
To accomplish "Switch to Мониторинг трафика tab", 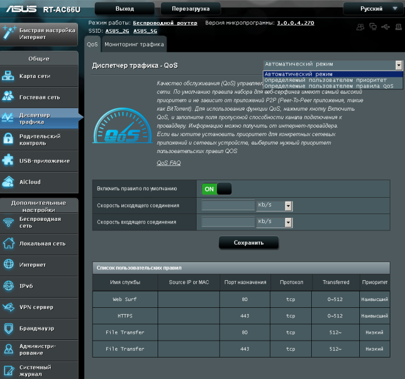I will pyautogui.click(x=134, y=45).
